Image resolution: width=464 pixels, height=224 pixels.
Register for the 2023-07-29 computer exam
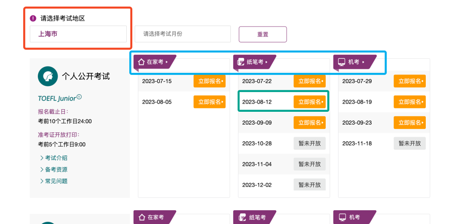(409, 81)
